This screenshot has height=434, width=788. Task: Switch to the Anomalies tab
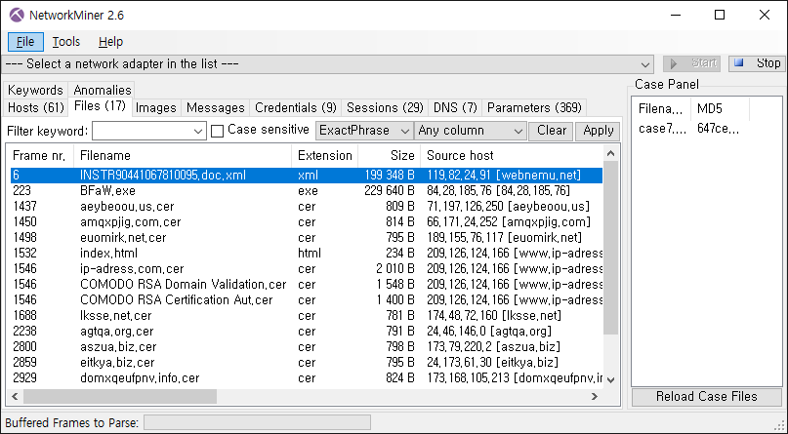pos(102,90)
